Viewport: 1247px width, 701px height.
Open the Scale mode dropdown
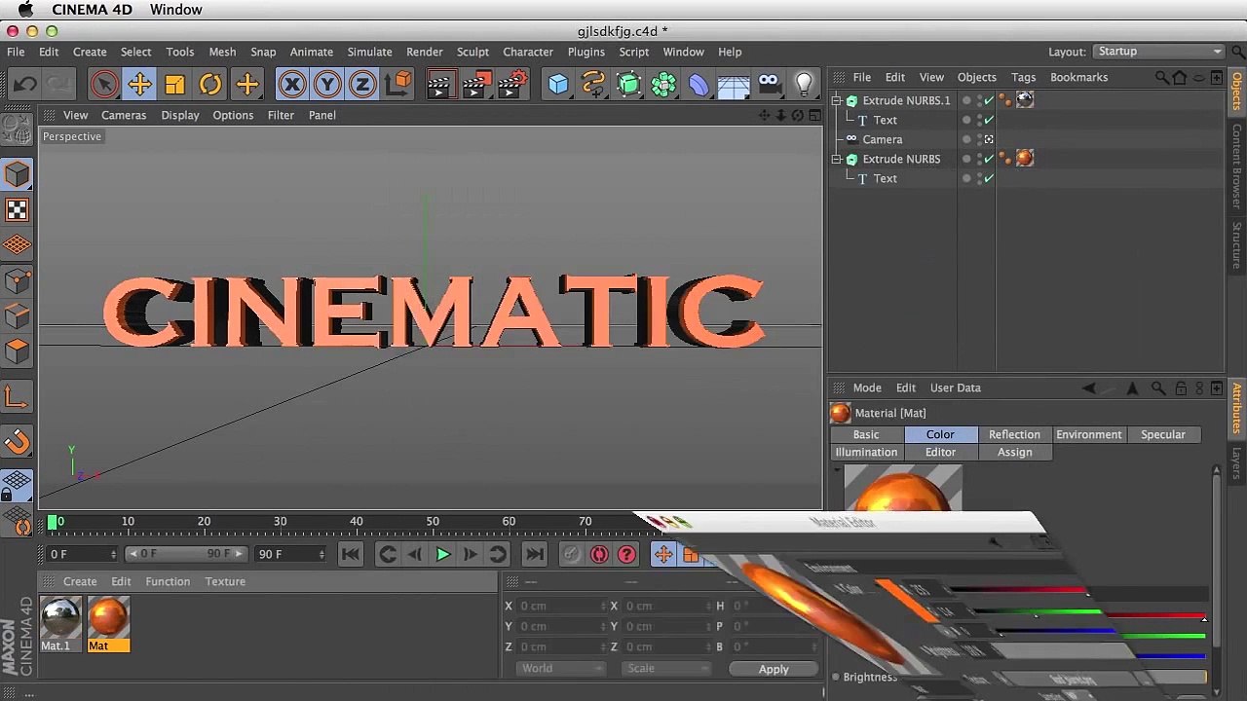[x=667, y=669]
